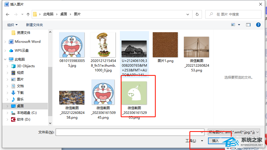Expand WPS云盘 tree node
This screenshot has height=150, width=267.
pyautogui.click(x=5, y=51)
